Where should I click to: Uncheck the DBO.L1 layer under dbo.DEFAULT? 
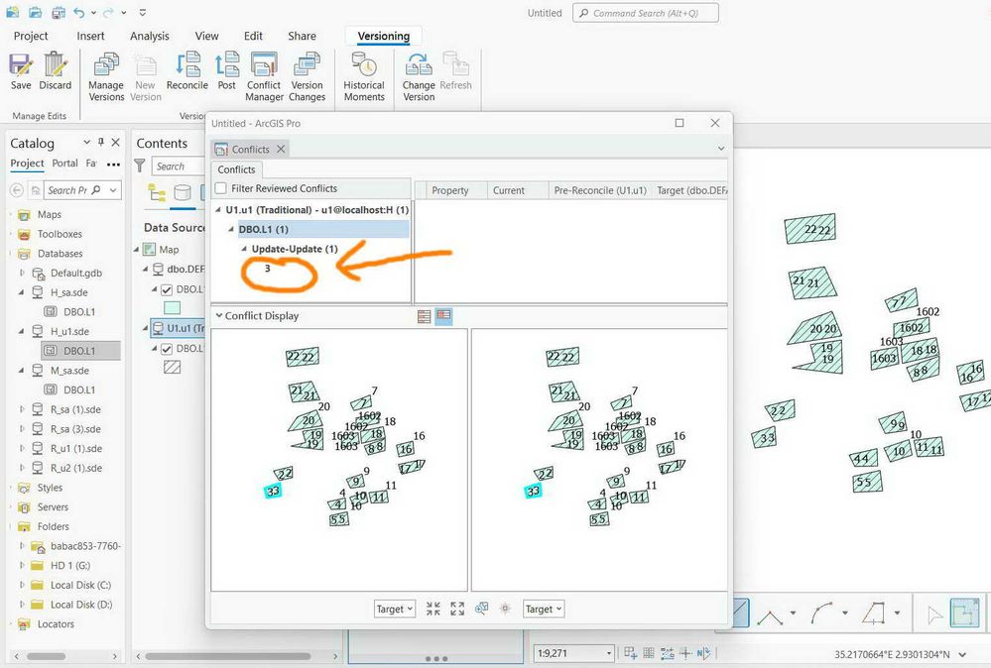click(167, 289)
